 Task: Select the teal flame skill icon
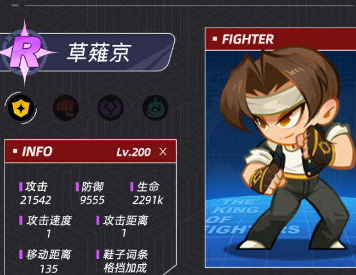(x=156, y=108)
